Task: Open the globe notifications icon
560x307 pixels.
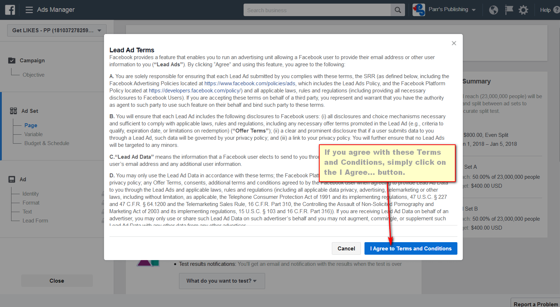Action: pos(494,10)
